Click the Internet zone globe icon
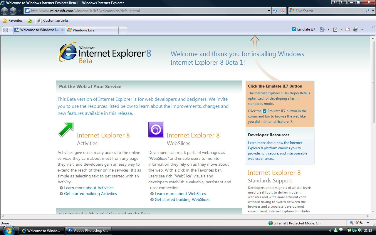The height and width of the screenshot is (235, 376). tap(271, 223)
